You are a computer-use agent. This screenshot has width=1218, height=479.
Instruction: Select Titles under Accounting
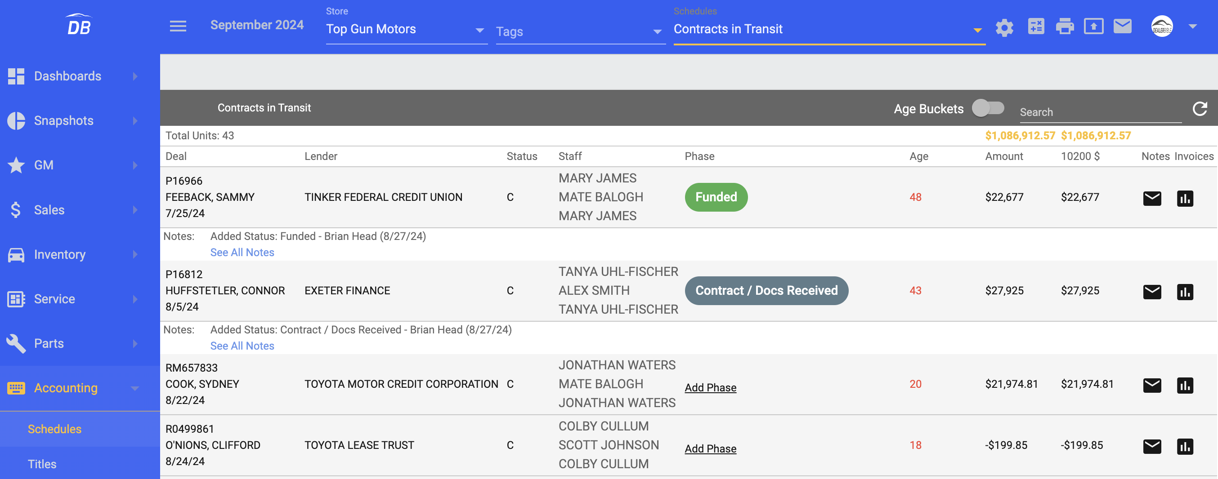coord(80,464)
